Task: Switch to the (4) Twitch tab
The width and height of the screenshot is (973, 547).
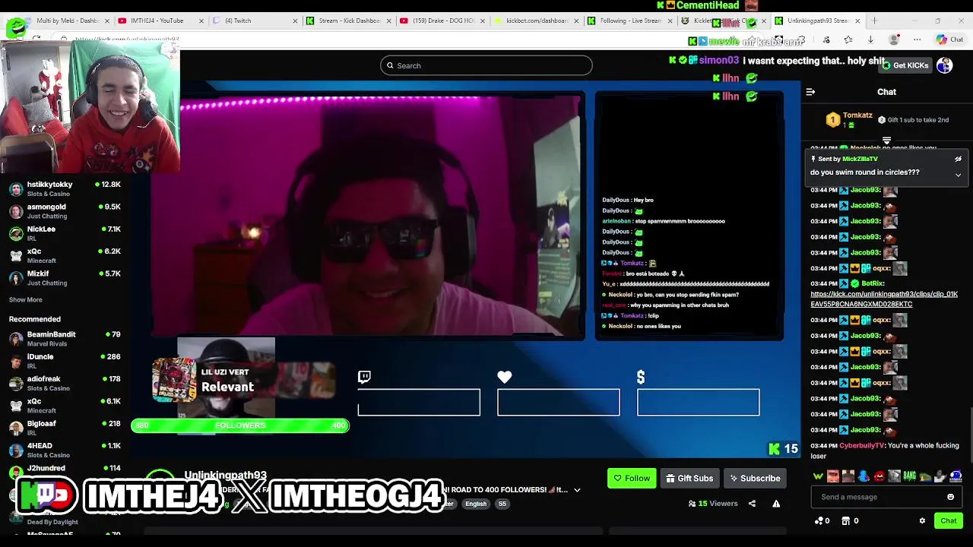Action: (254, 21)
